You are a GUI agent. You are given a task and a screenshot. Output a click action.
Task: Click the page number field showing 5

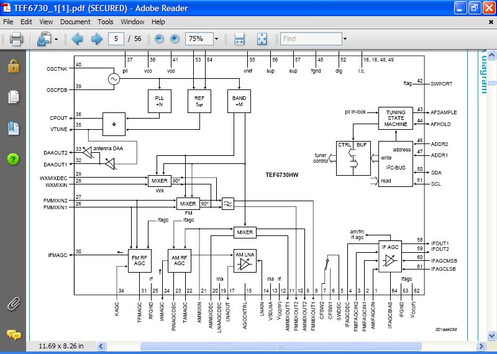[116, 39]
